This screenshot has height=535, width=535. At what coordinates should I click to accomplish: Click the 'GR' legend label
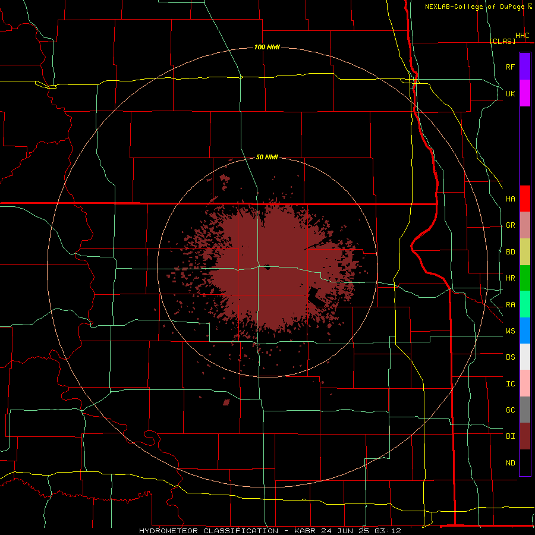(x=511, y=225)
